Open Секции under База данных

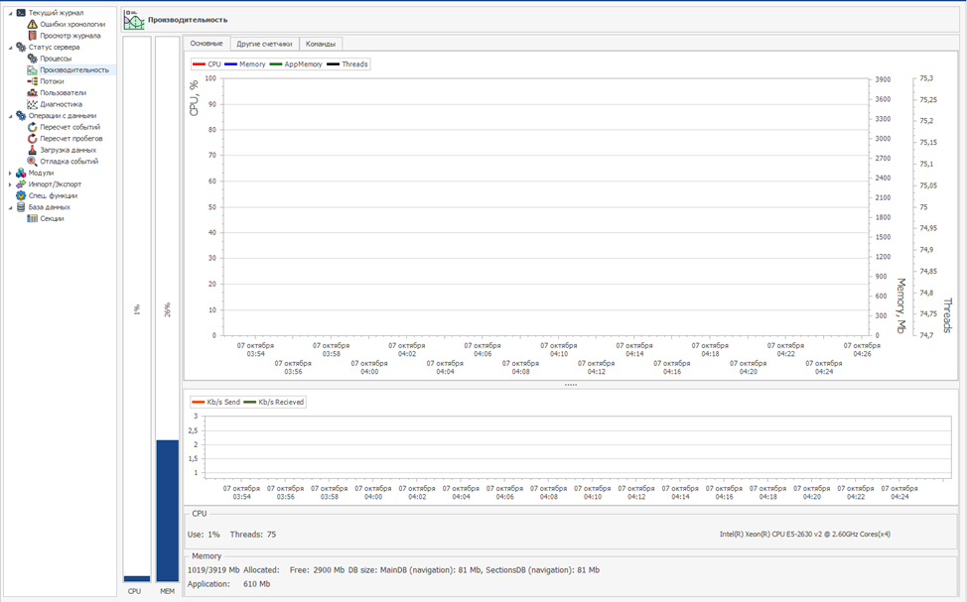tap(51, 218)
